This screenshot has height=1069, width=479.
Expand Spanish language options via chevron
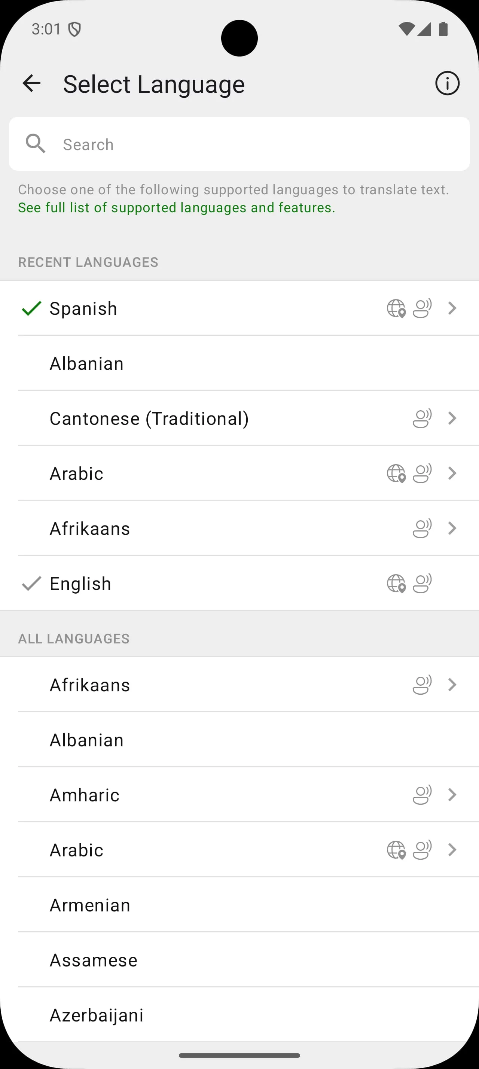[452, 308]
